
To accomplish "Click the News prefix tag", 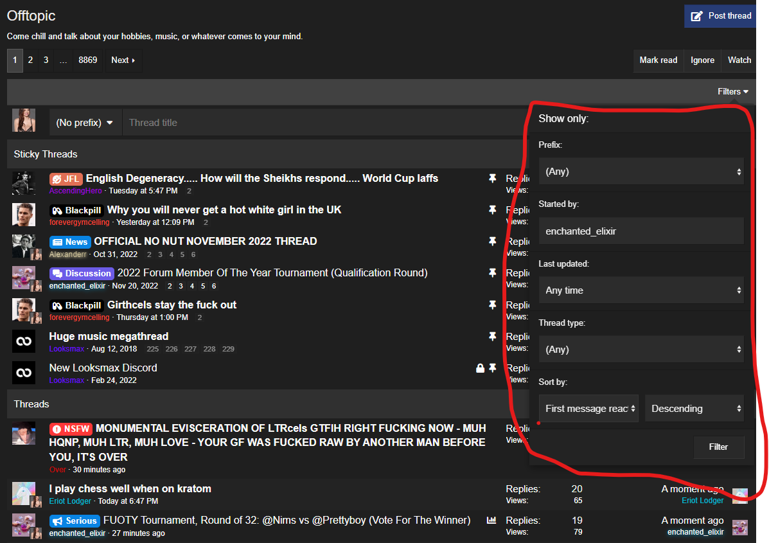I will [x=69, y=242].
